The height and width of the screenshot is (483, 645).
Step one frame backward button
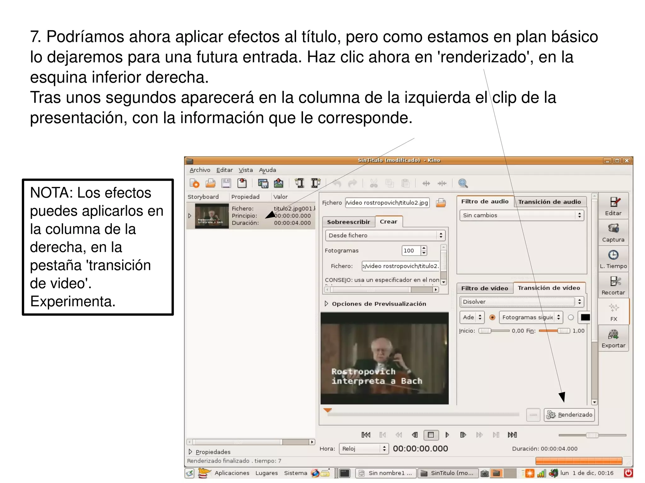point(415,435)
